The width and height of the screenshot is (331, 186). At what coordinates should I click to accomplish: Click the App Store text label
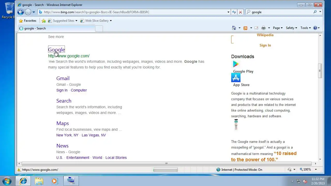(x=241, y=85)
